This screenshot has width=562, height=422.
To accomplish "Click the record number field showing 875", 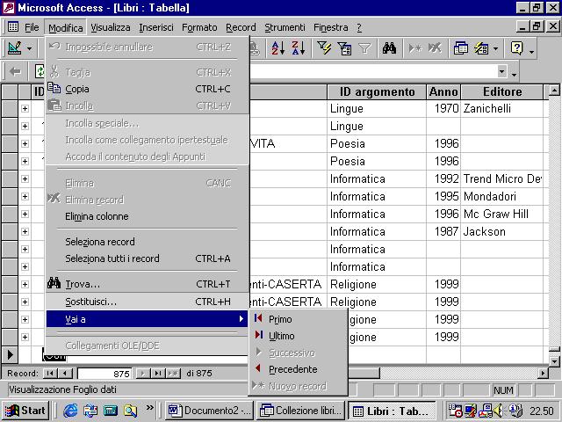I will (x=104, y=374).
